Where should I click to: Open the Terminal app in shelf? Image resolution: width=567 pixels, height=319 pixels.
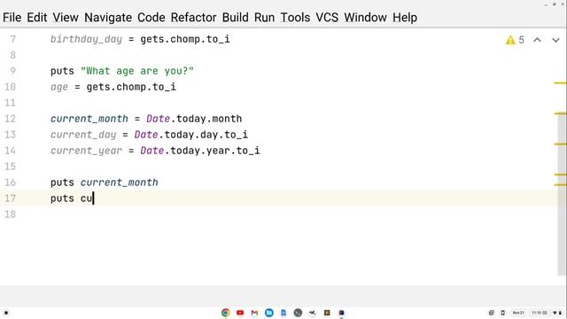point(298,313)
